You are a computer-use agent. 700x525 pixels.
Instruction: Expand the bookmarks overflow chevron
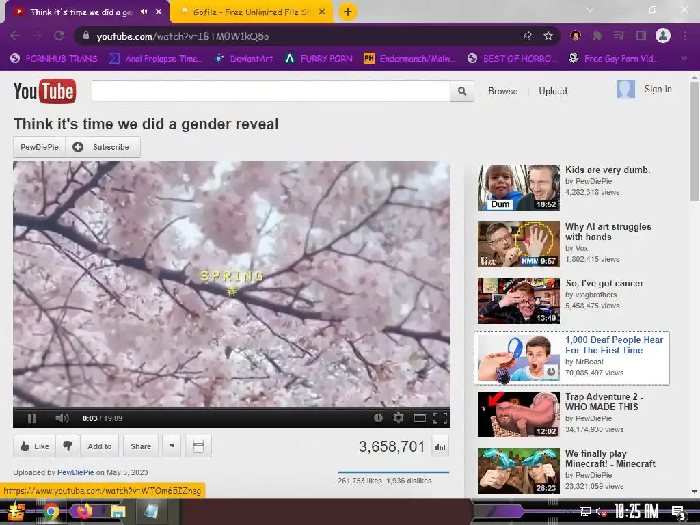point(684,58)
